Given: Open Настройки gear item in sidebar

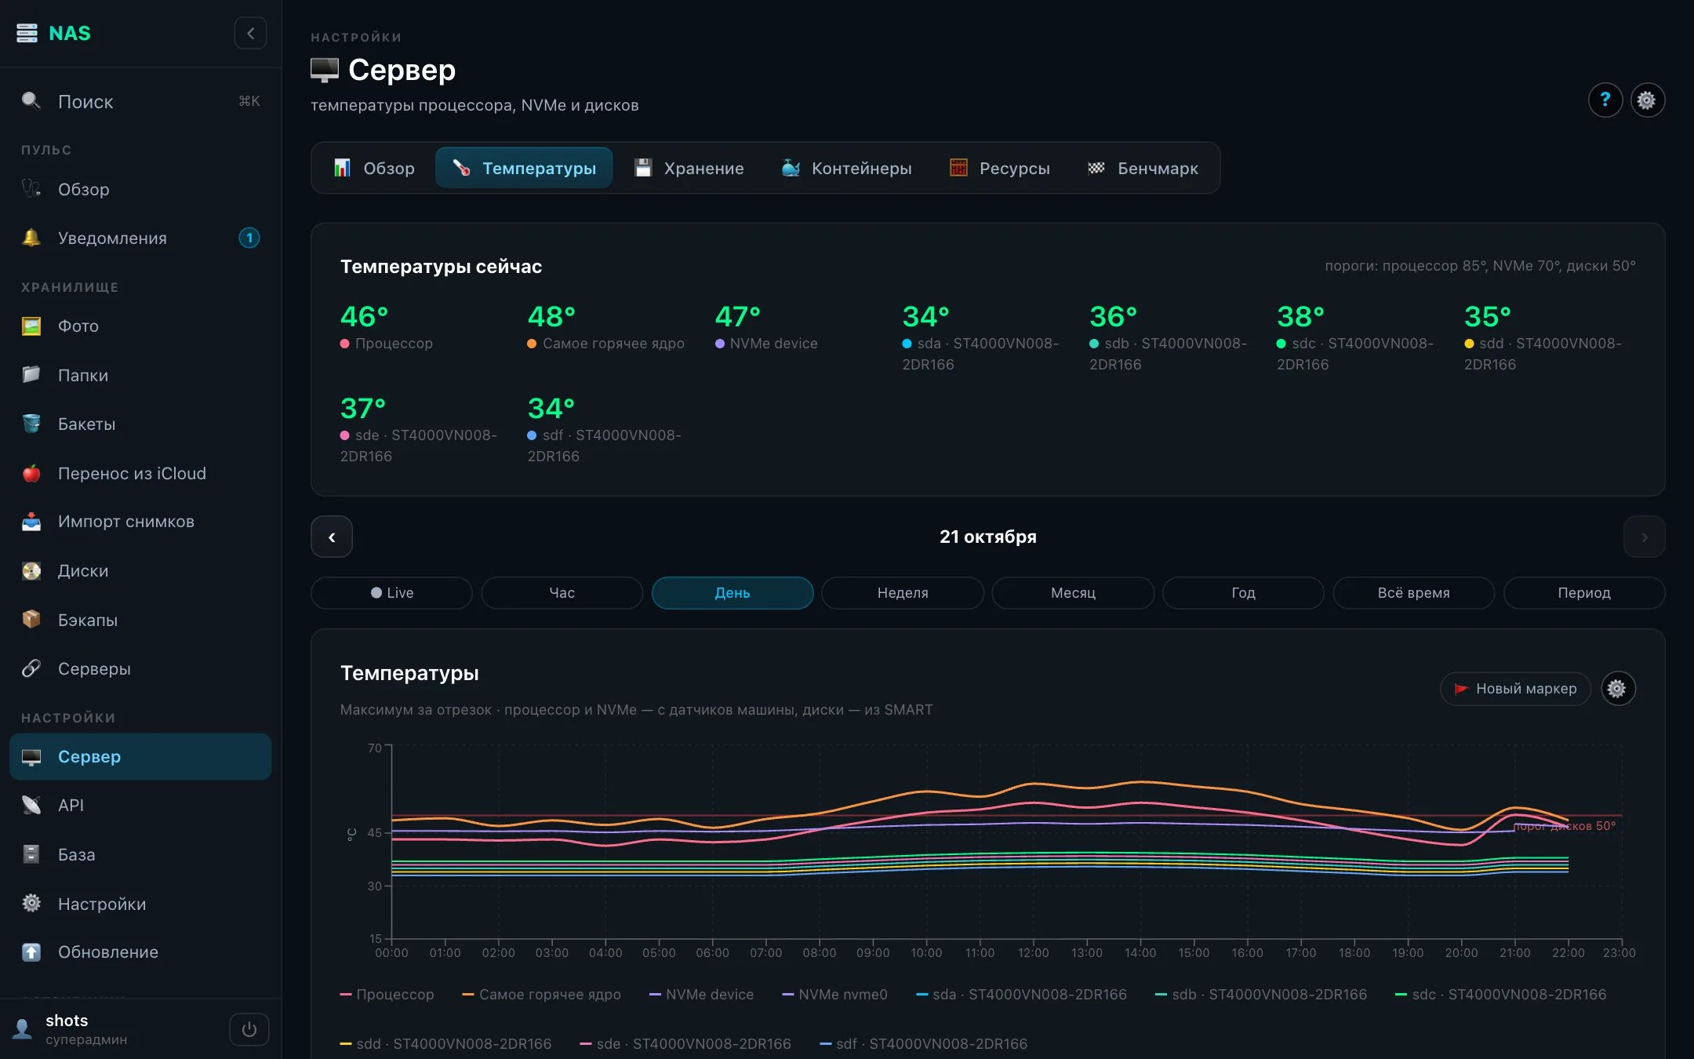Looking at the screenshot, I should point(140,904).
